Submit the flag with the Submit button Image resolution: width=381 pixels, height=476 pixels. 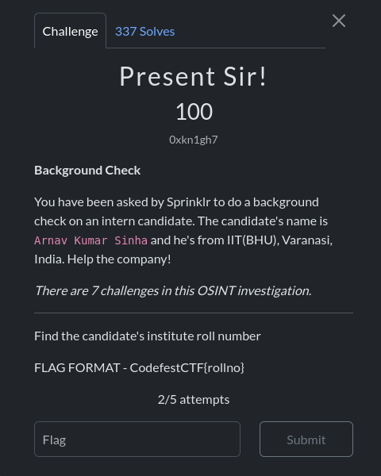(306, 439)
